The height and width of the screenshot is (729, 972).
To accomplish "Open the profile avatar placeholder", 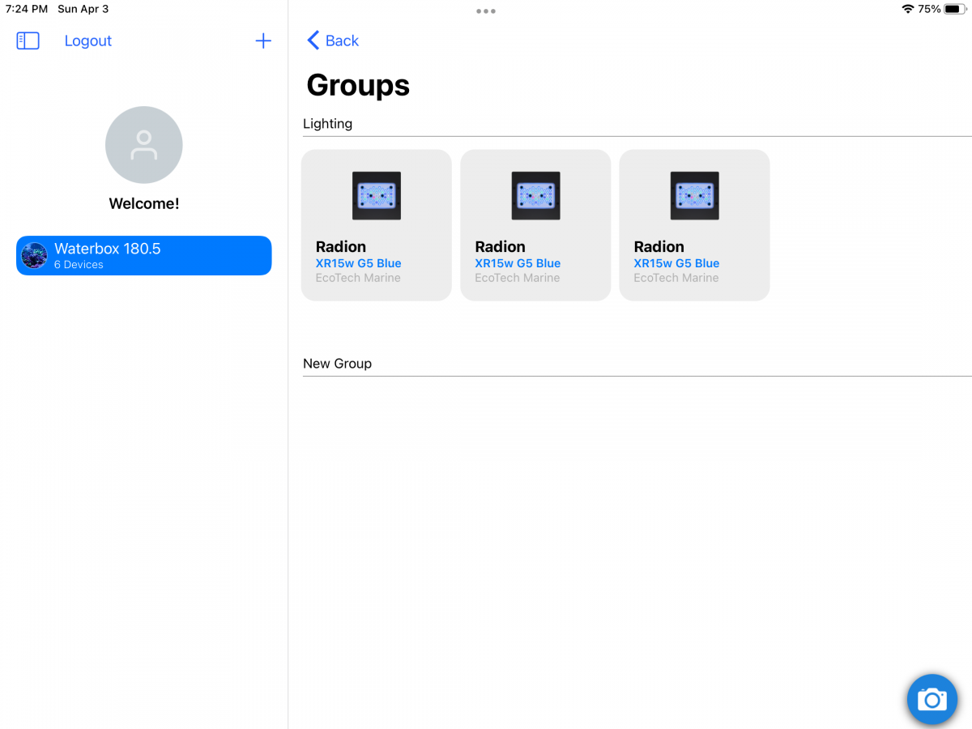I will pos(144,145).
